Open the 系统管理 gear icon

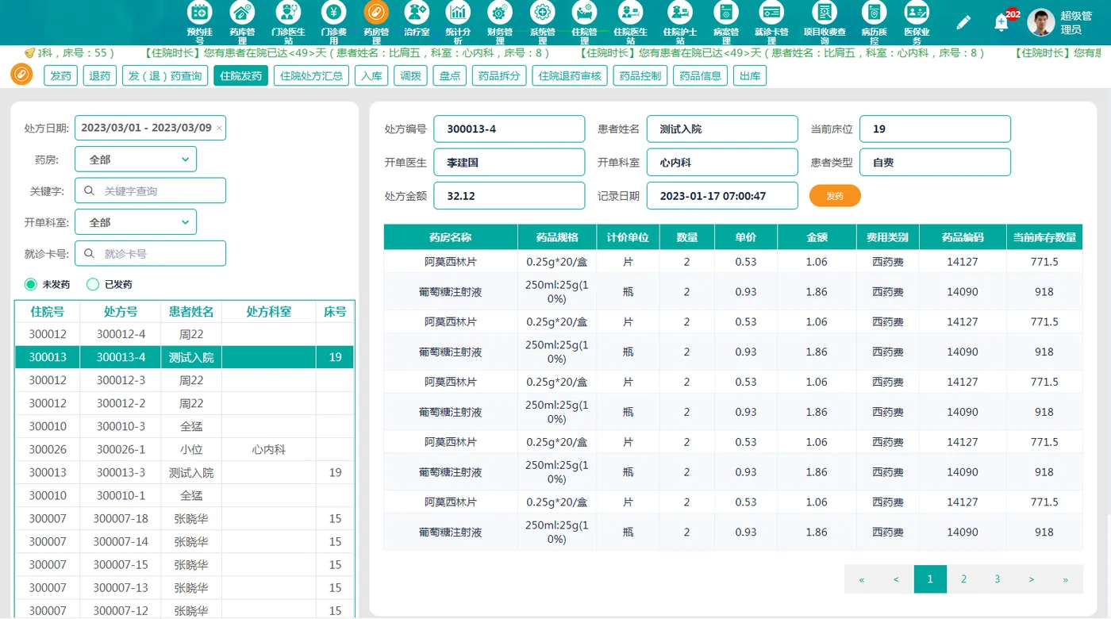(542, 13)
